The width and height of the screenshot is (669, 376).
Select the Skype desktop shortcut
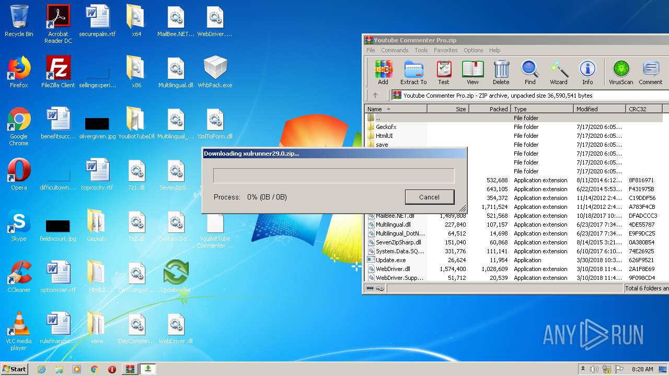click(x=19, y=226)
